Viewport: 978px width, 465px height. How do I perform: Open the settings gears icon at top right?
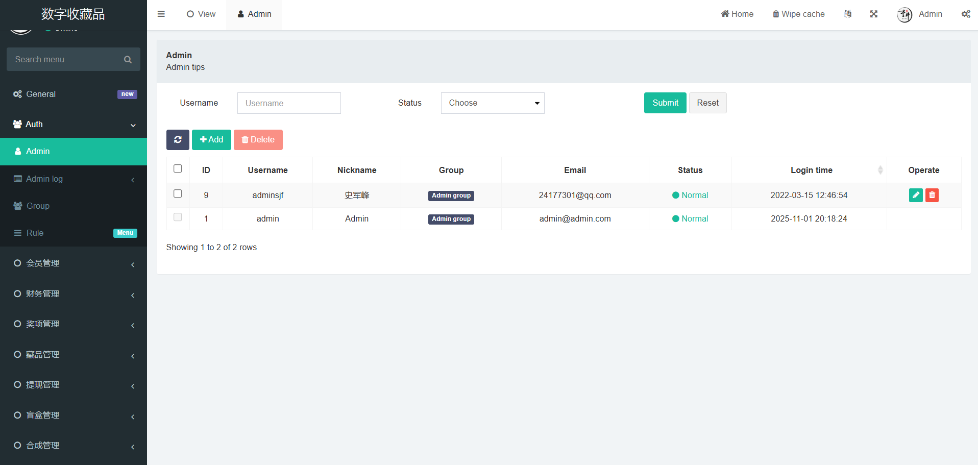tap(966, 14)
